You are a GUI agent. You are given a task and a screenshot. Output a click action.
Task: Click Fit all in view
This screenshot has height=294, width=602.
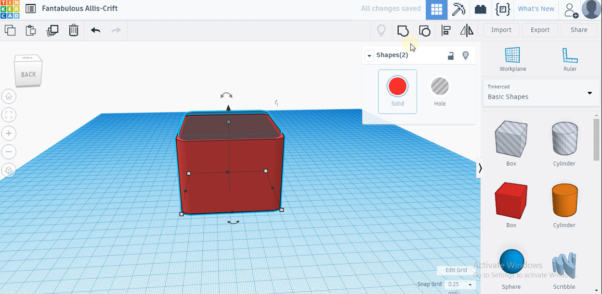[x=9, y=115]
